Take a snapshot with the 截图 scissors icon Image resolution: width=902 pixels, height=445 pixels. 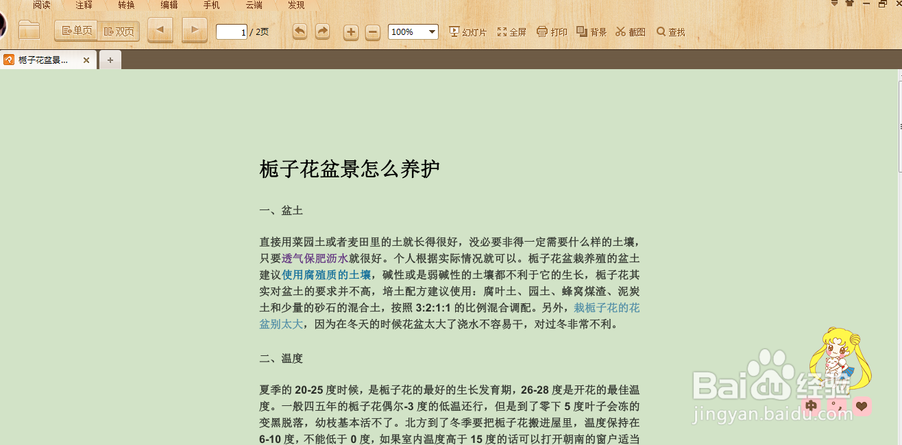[x=629, y=31]
